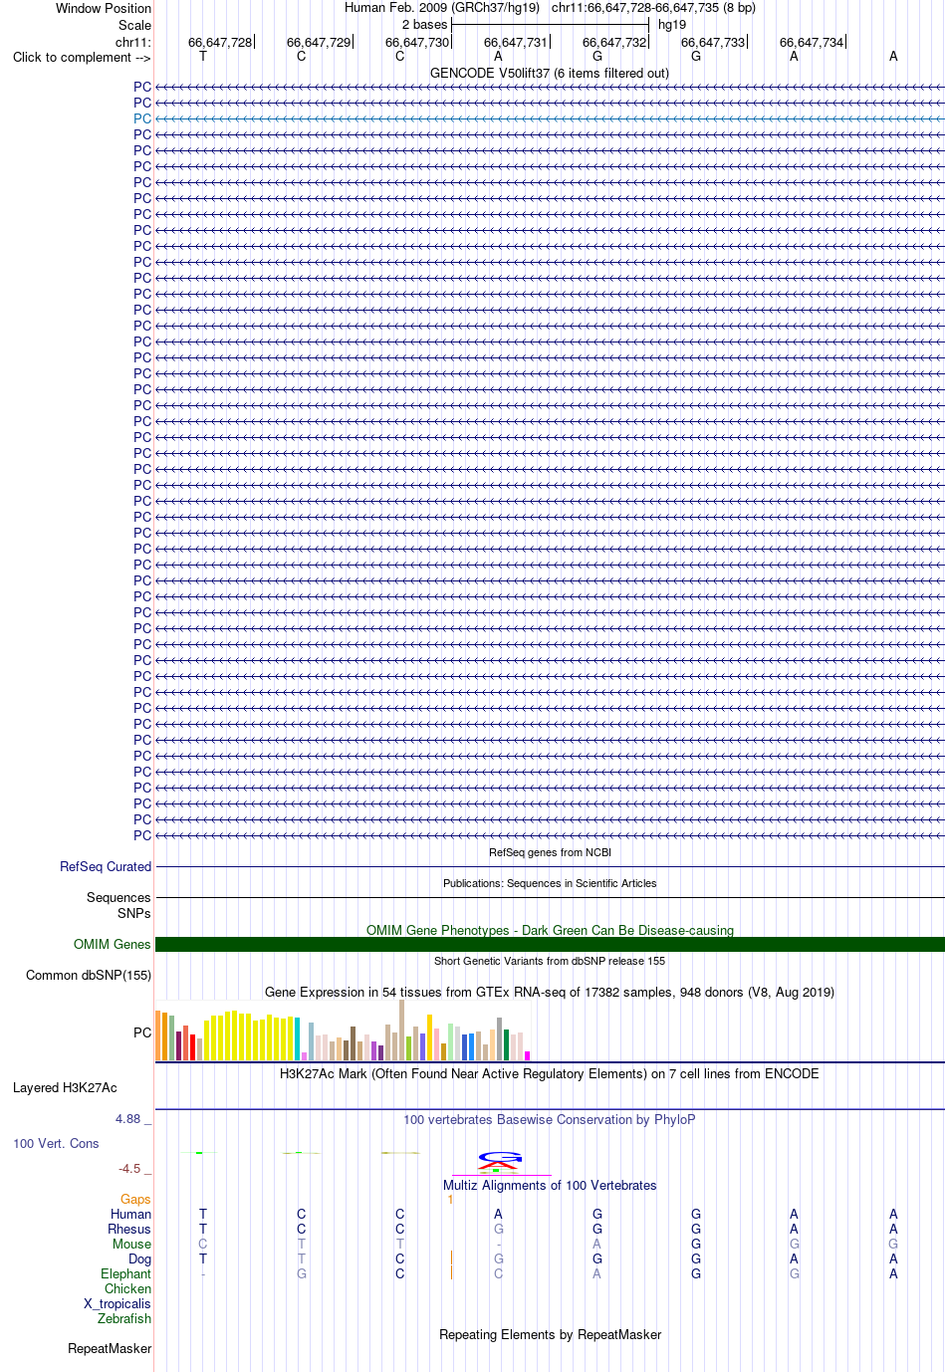
Task: Click 'RefSeq genes from NCBI' track title
Action: [x=550, y=852]
